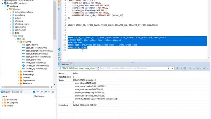Image resolution: width=211 pixels, height=119 pixels.
Task: Open editor settings gear in side toolbar
Action: click(59, 49)
